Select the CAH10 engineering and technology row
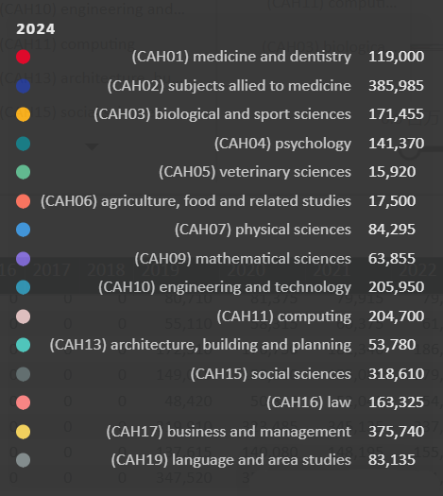Screen dimensions: 443x496 coord(220,287)
